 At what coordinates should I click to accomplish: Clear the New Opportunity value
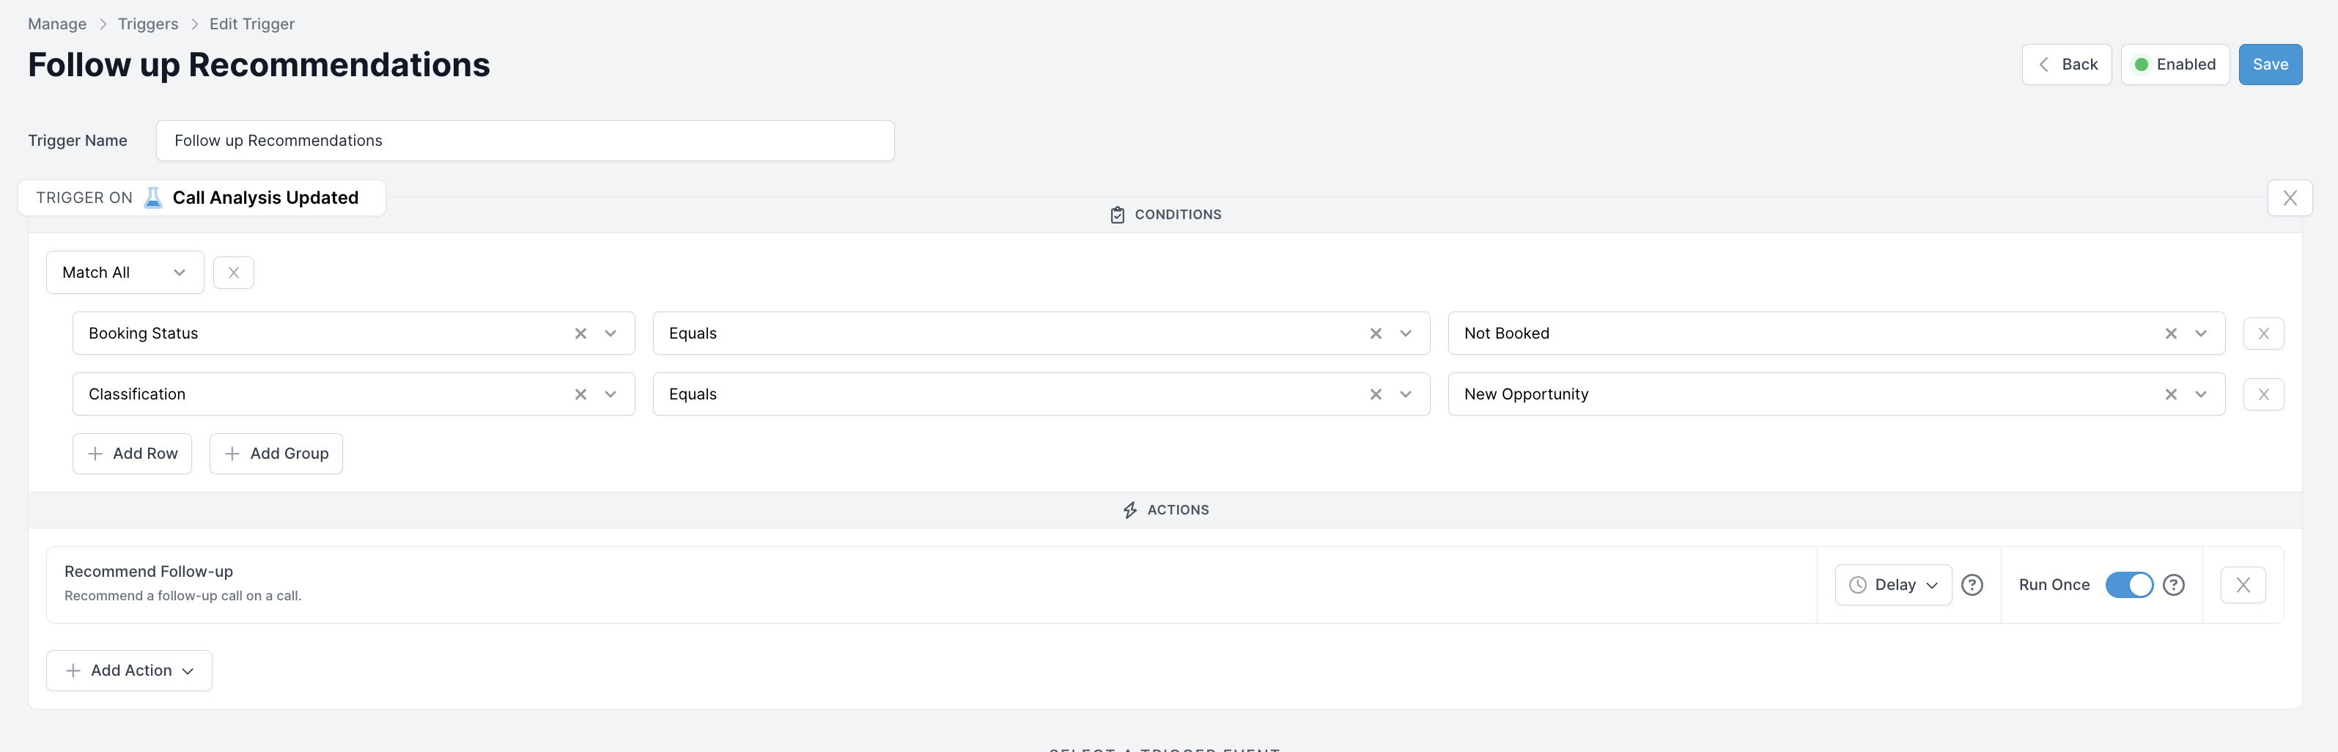[x=2171, y=394]
